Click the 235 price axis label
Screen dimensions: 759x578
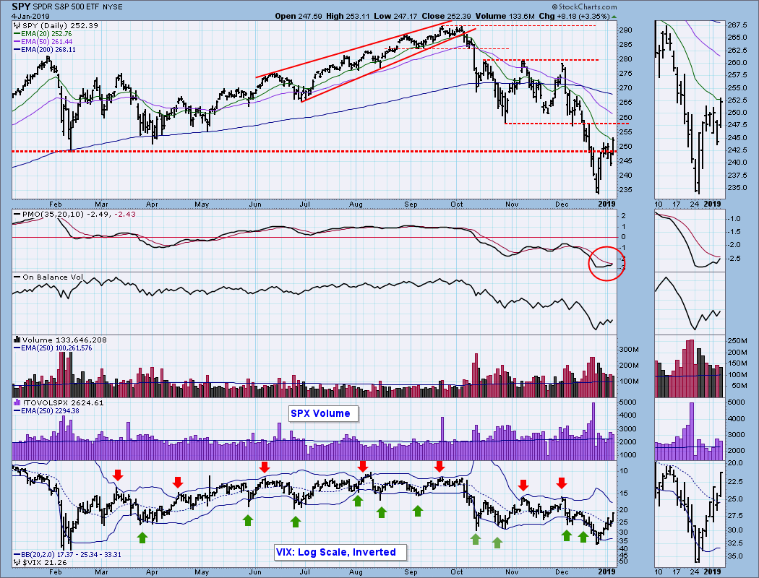click(625, 189)
